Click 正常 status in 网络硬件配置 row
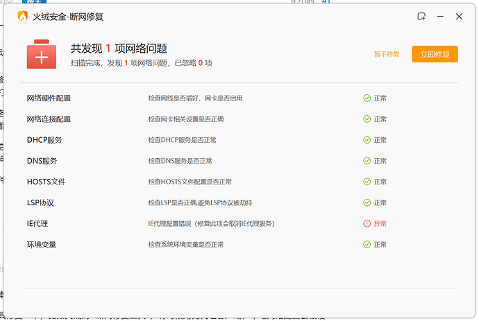This screenshot has width=479, height=321. pos(380,98)
